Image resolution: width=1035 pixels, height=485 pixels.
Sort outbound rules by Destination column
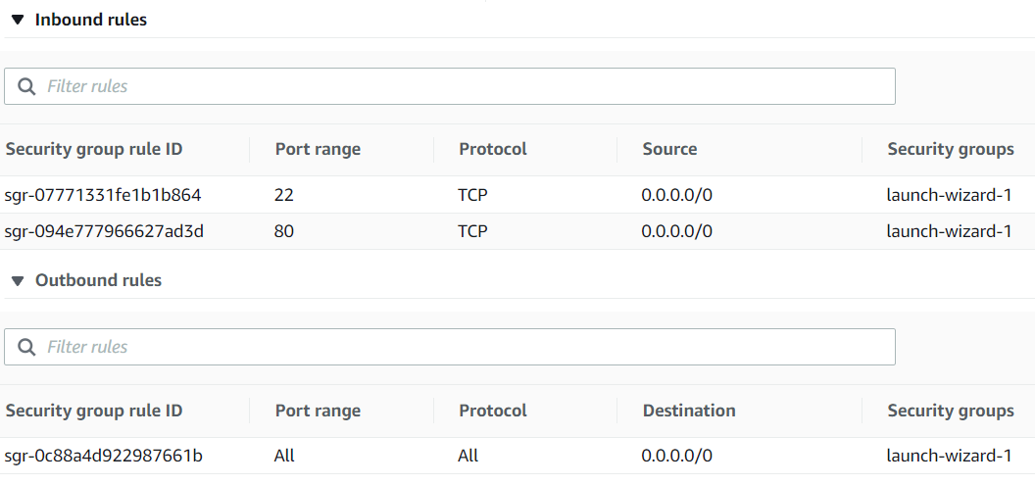point(689,411)
